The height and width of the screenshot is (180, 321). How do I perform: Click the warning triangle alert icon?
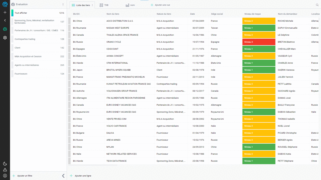[5, 170]
